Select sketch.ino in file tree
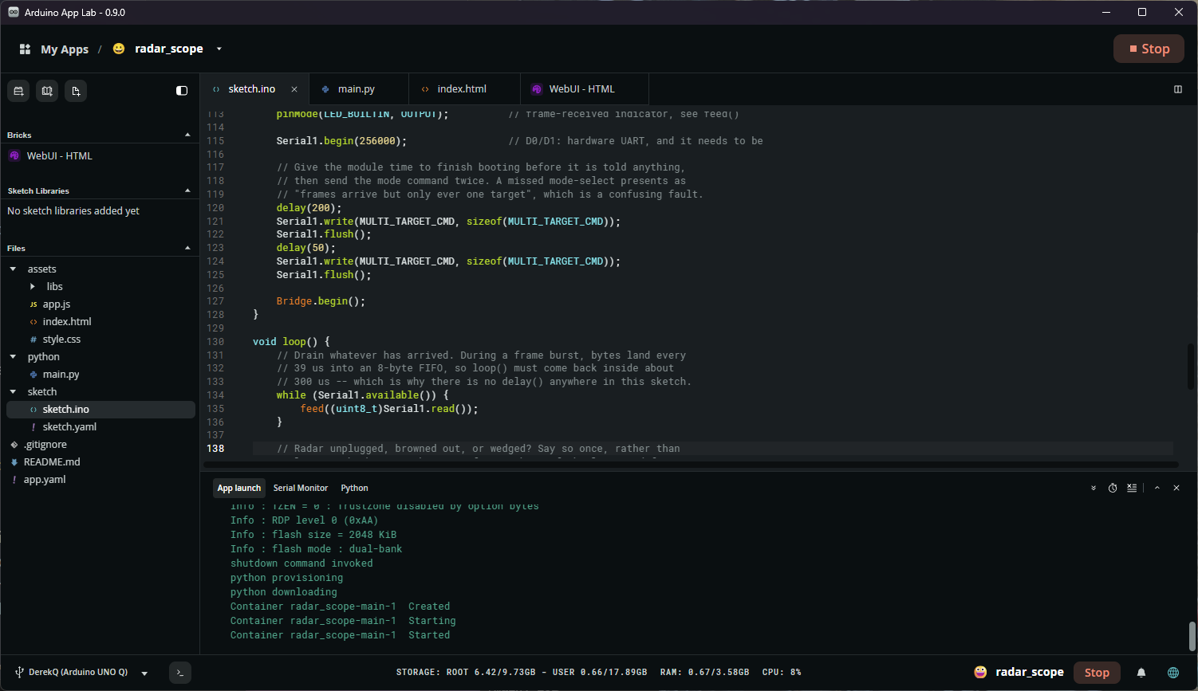 click(x=100, y=410)
